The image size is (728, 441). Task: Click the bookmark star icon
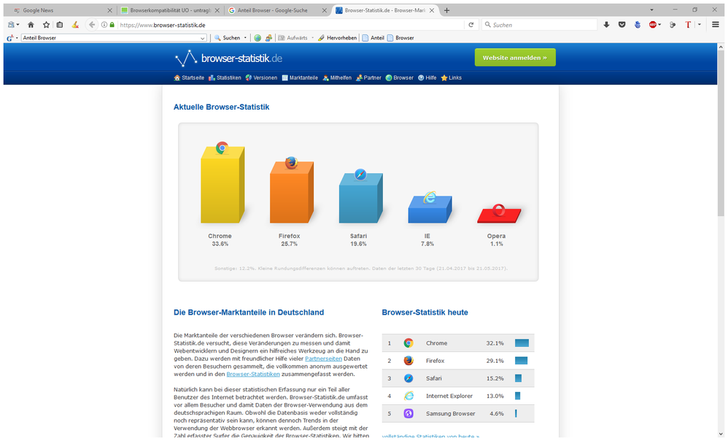(46, 25)
